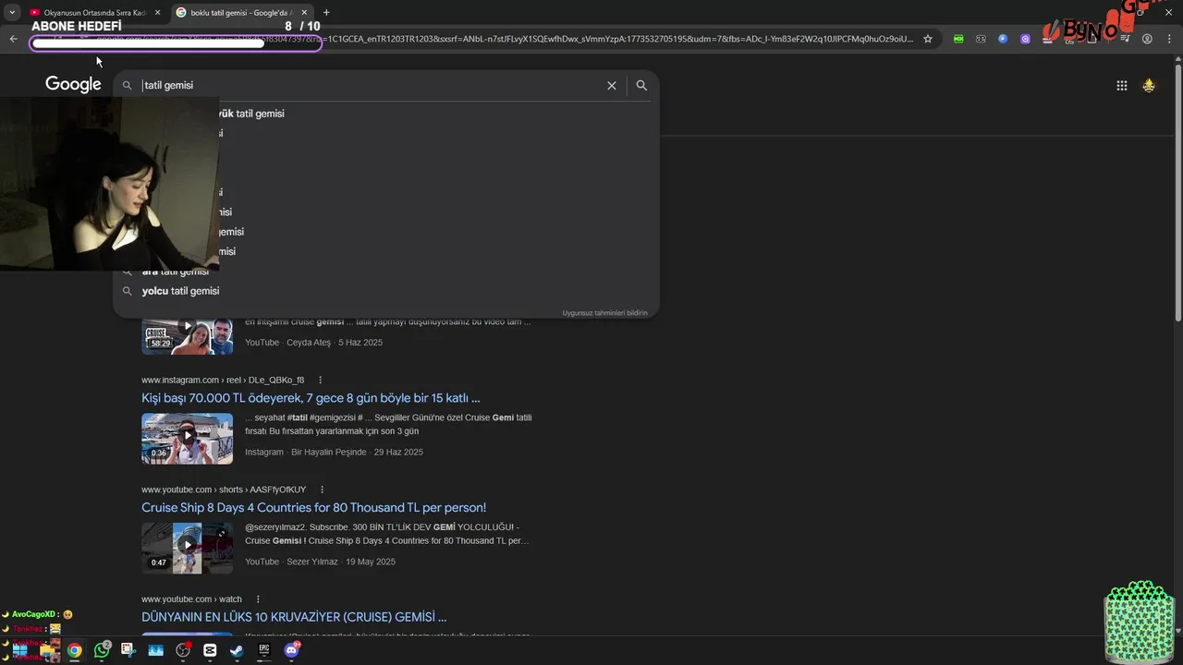The width and height of the screenshot is (1183, 665).
Task: Open 'Kişi başı 70.000 TL ödeyerek' result
Action: coord(311,398)
